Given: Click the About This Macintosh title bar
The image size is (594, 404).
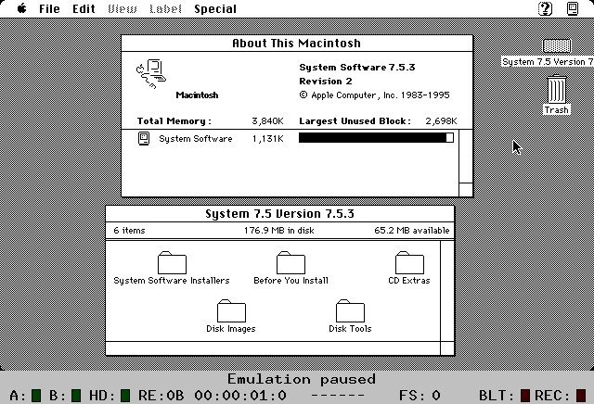Looking at the screenshot, I should point(297,44).
